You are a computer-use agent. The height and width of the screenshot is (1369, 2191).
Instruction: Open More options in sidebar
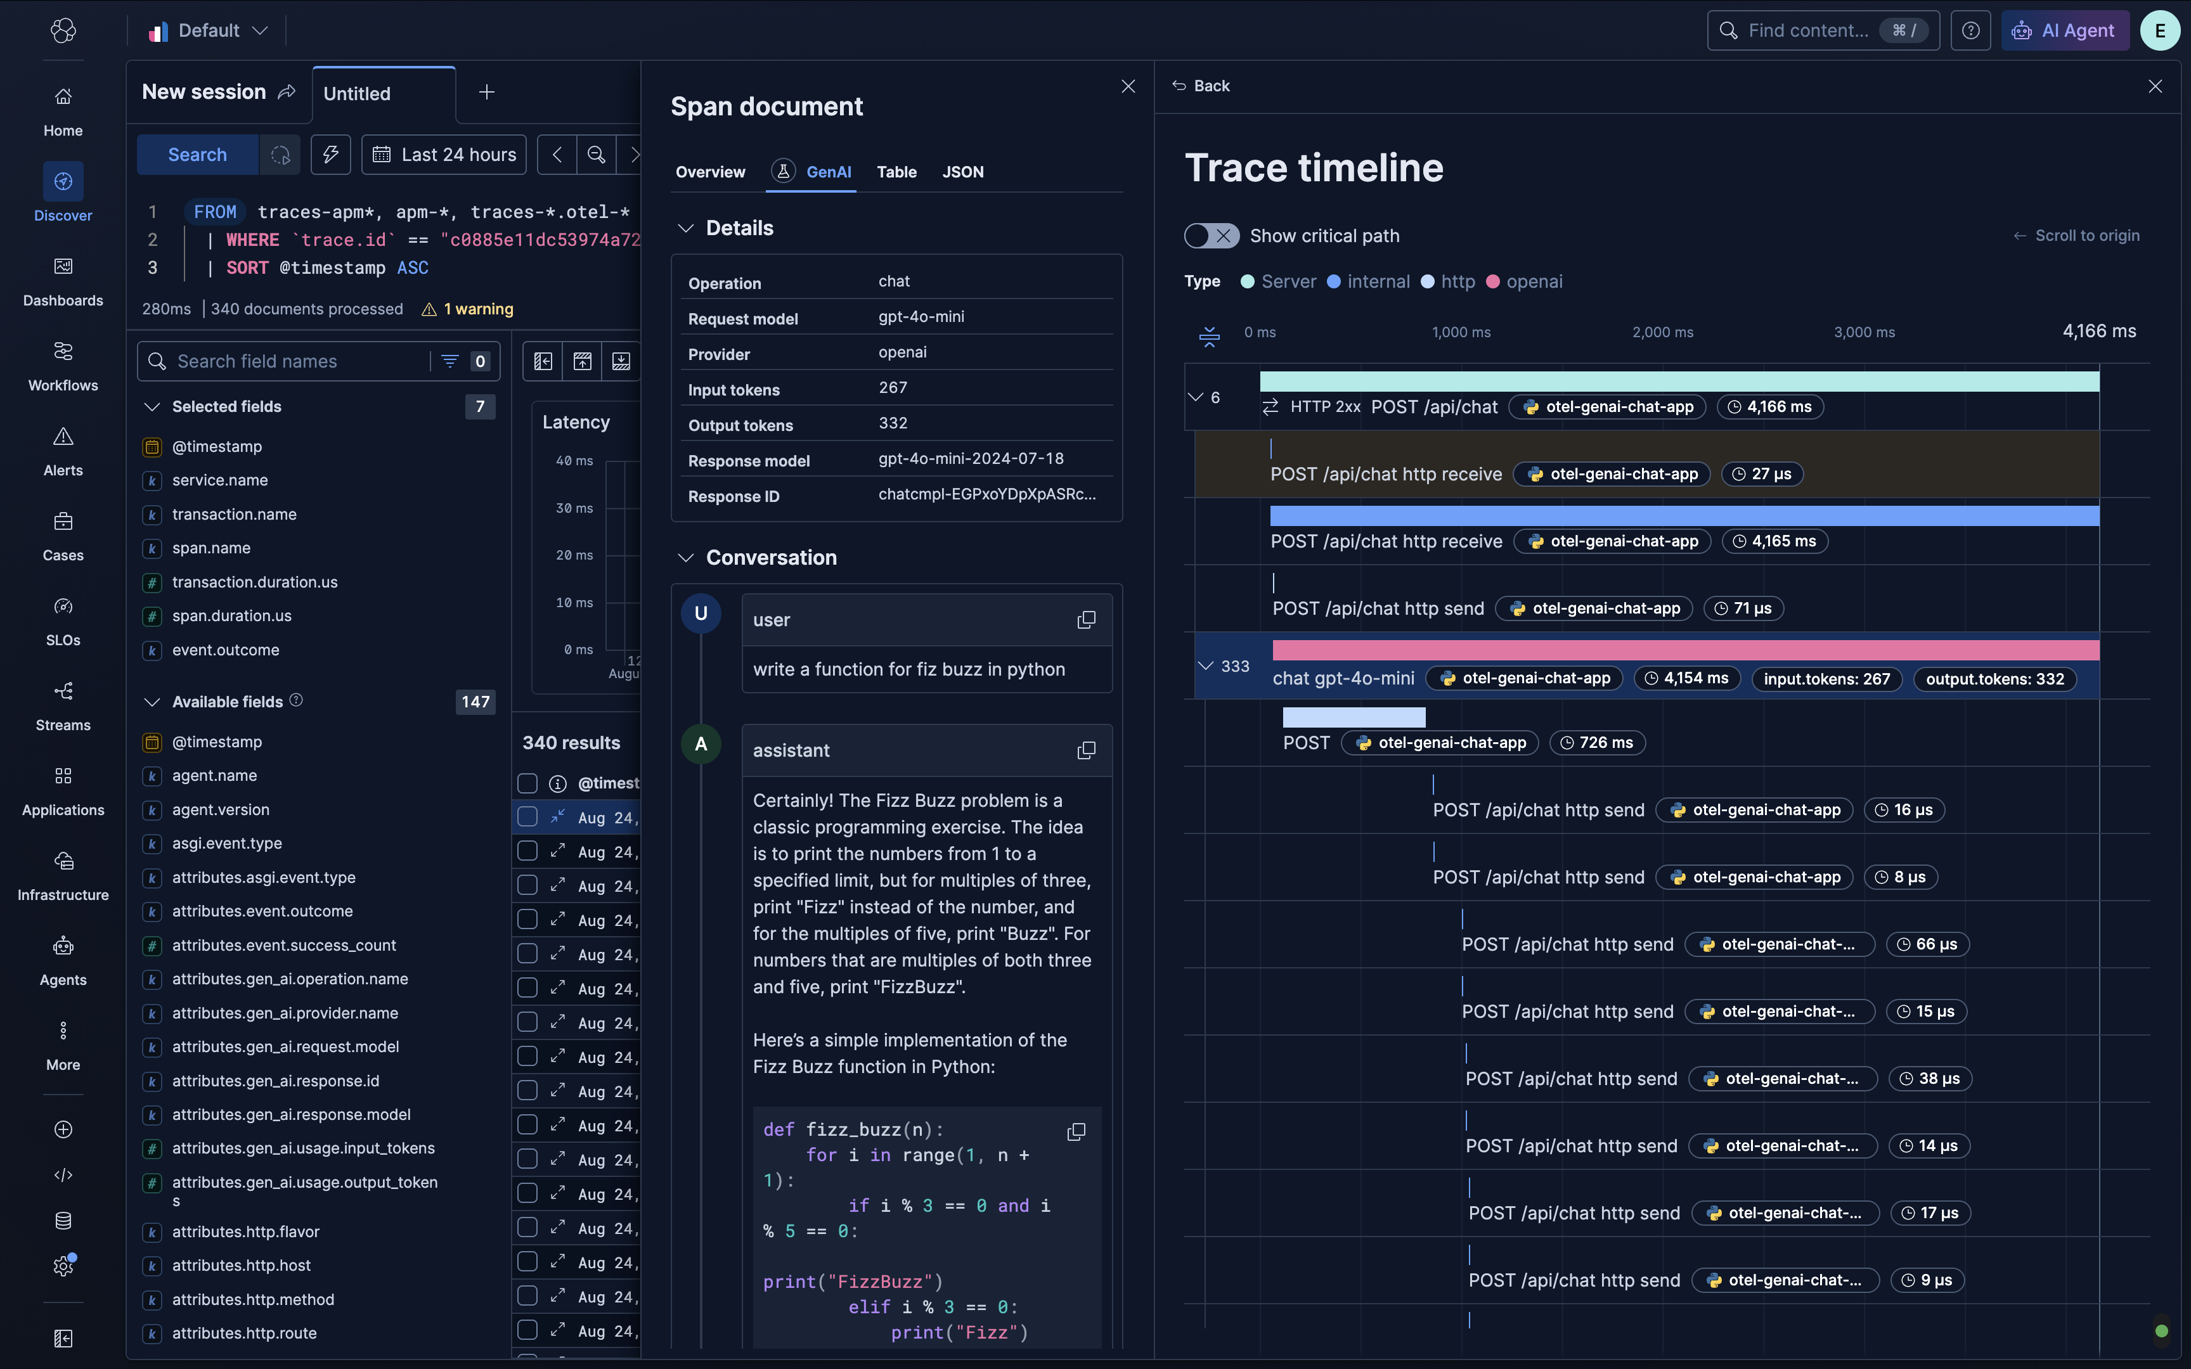(63, 1046)
